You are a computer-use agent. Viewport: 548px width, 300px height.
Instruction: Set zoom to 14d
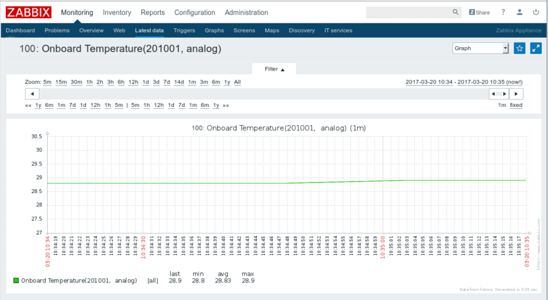pos(179,82)
